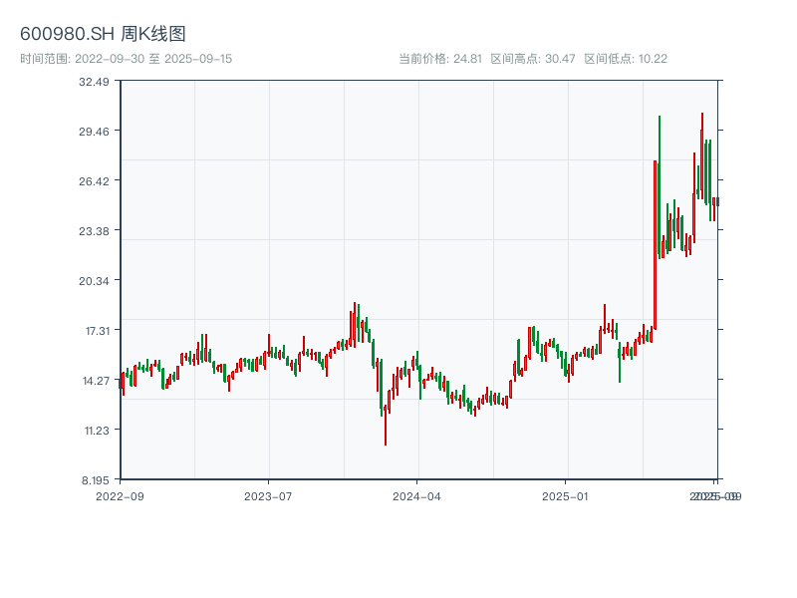Image resolution: width=797 pixels, height=598 pixels.
Task: Click the lowest red candlestick near 10.22
Action: coord(386,426)
